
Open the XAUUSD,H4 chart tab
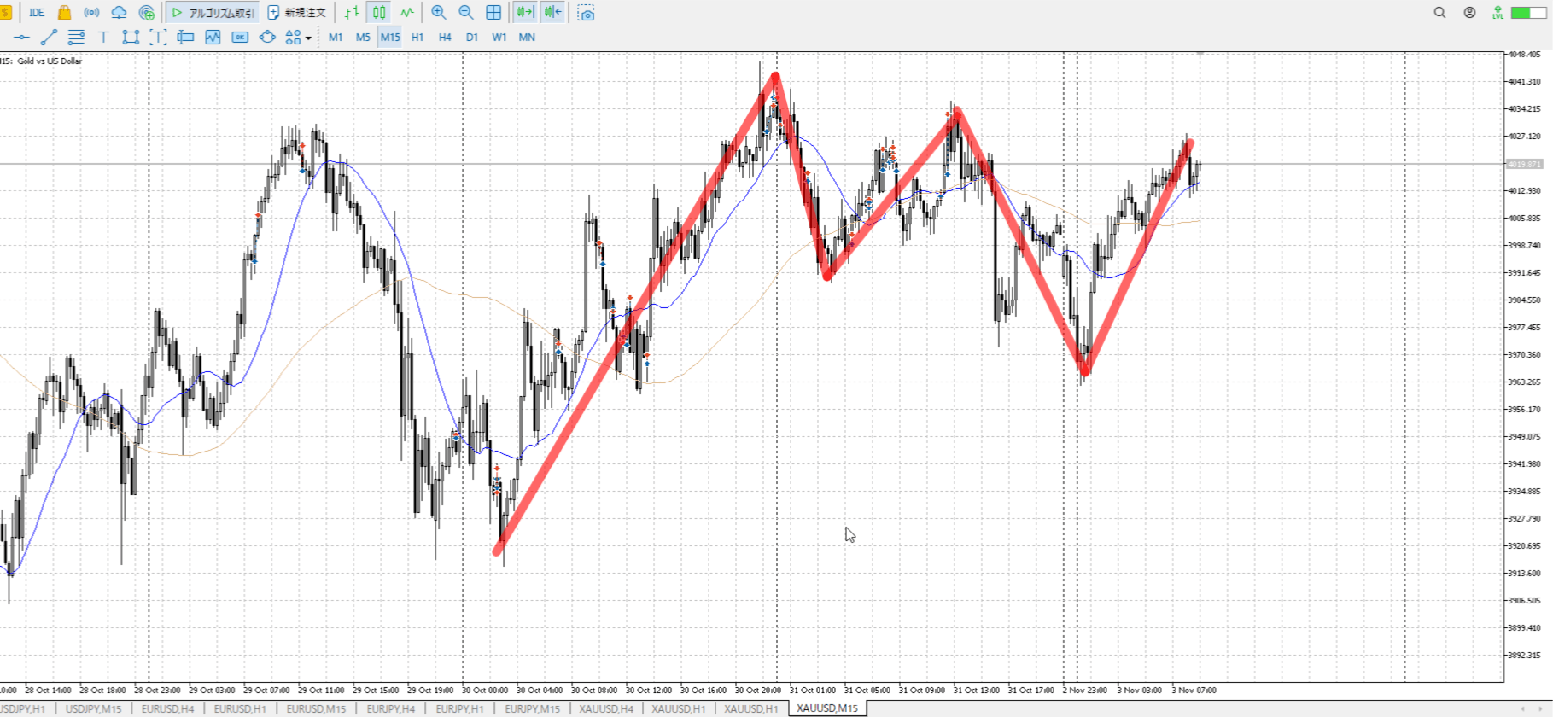click(606, 708)
